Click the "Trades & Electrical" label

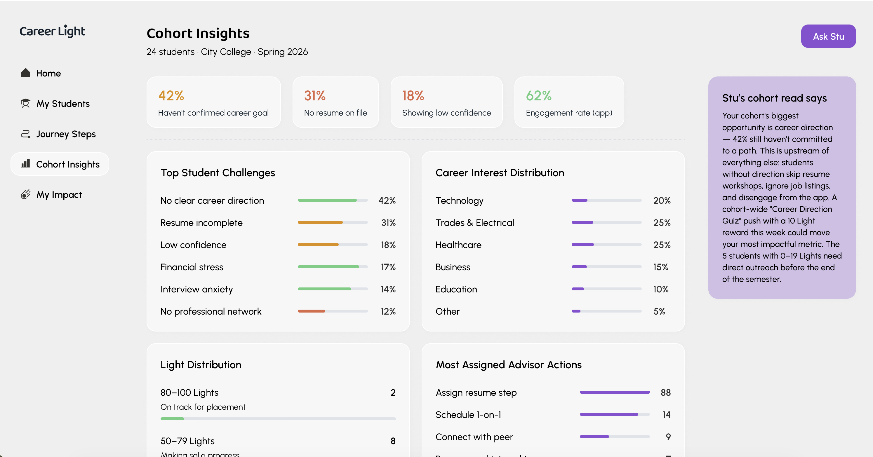pos(475,223)
